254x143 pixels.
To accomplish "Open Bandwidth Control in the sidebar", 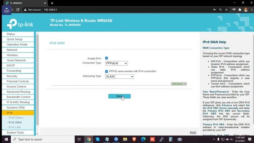I will tap(18, 97).
